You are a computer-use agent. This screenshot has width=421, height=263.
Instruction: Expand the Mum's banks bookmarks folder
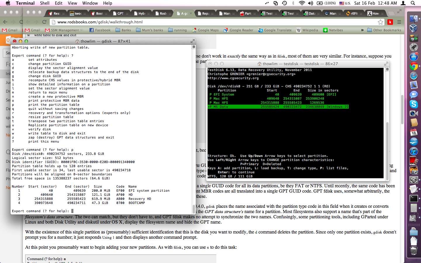click(x=149, y=30)
